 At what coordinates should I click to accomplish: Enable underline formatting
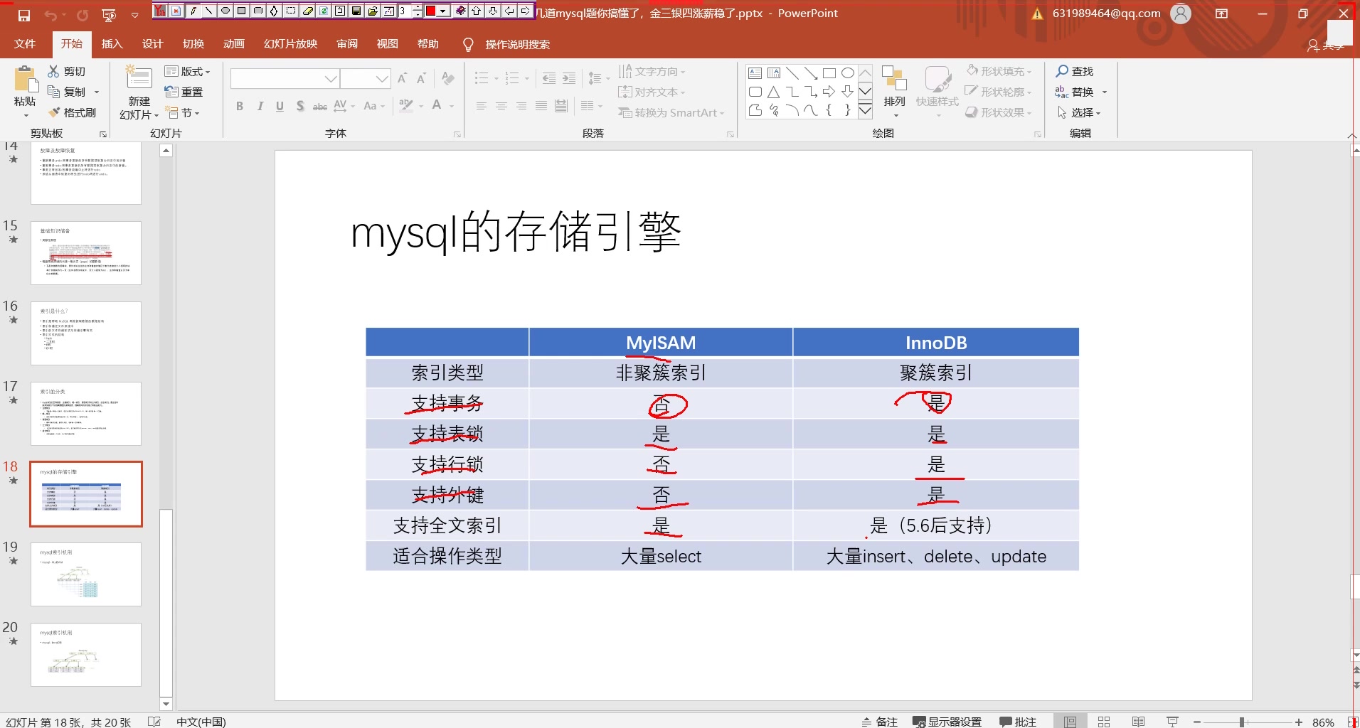pos(280,106)
